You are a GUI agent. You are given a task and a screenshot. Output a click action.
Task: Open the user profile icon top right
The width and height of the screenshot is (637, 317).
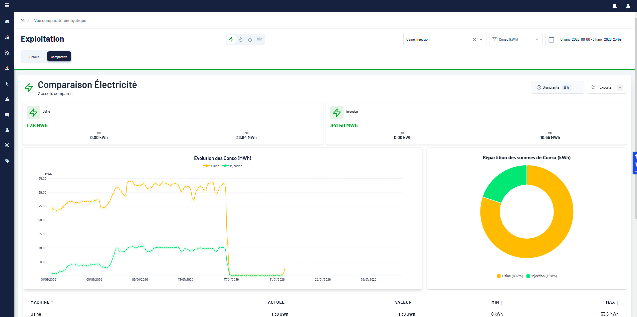point(628,6)
